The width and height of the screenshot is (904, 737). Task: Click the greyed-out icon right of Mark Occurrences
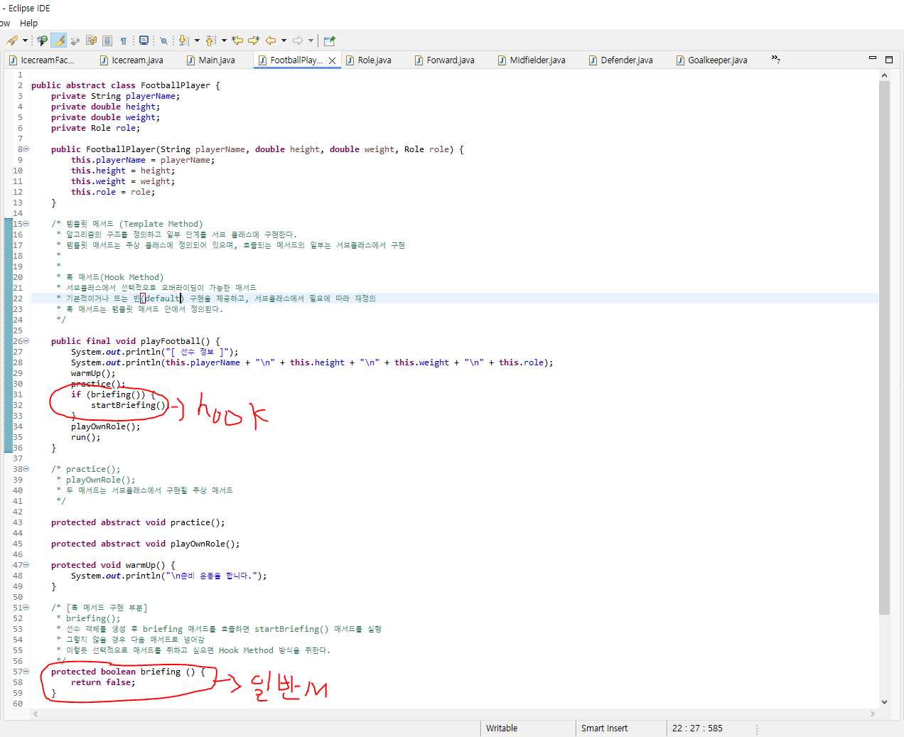pyautogui.click(x=75, y=41)
